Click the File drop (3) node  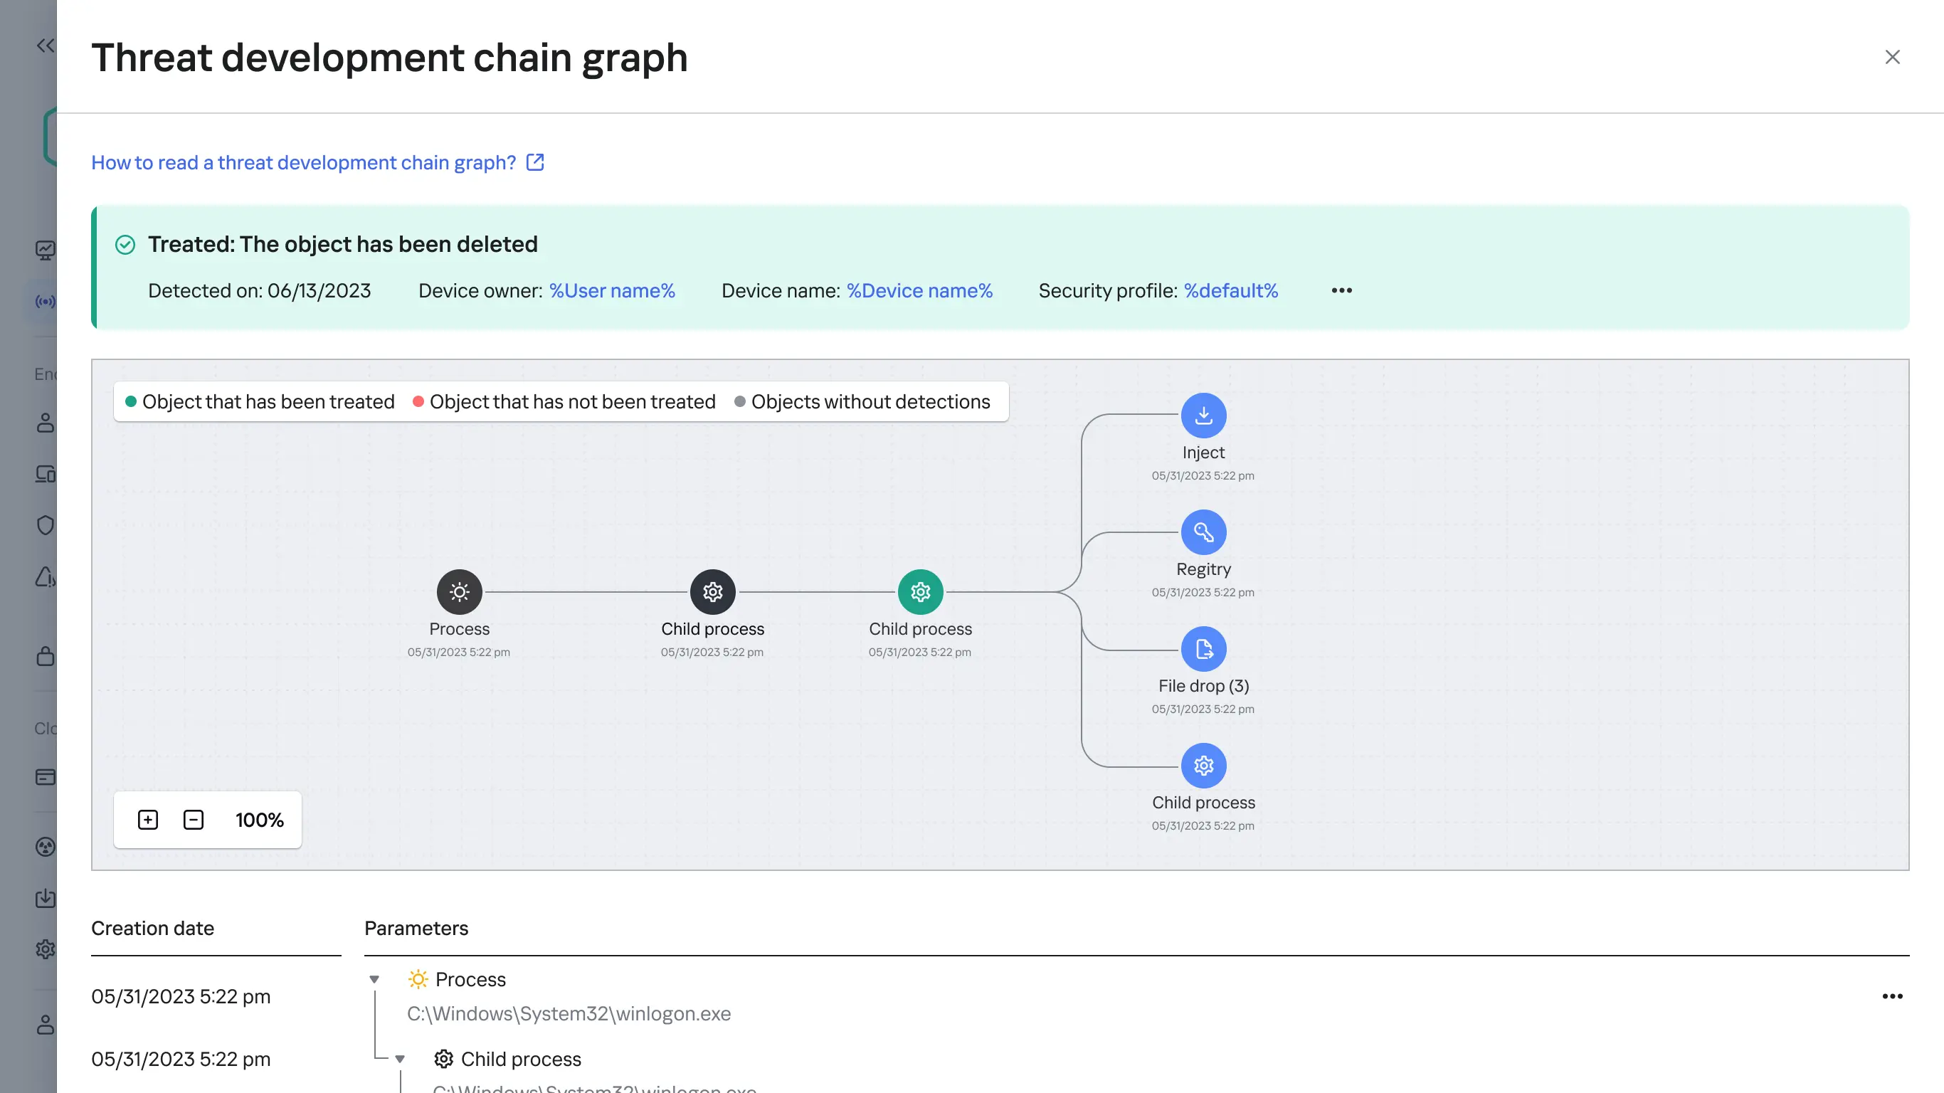pyautogui.click(x=1203, y=649)
